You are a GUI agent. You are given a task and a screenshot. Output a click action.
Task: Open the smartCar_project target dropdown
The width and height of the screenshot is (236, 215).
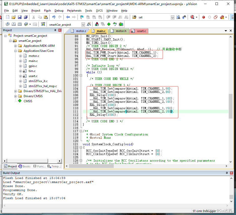pos(83,24)
